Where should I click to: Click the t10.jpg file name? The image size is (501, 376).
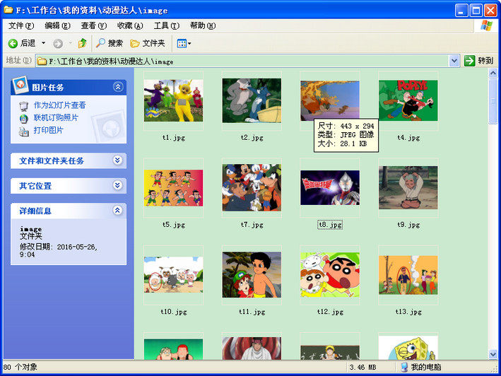pos(174,312)
